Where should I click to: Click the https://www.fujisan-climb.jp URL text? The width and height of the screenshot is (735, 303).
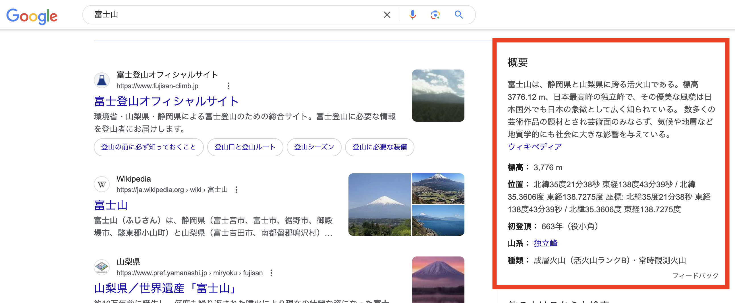pos(157,86)
